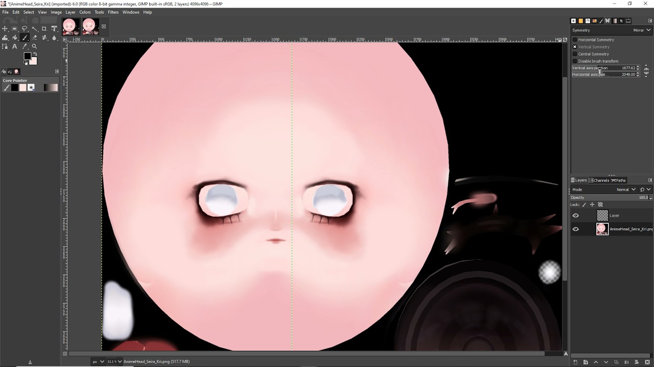Raise the selected layer
The height and width of the screenshot is (367, 654).
pyautogui.click(x=596, y=362)
